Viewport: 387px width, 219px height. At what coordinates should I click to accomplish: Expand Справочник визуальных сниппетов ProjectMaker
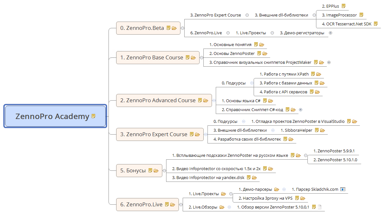[329, 63]
